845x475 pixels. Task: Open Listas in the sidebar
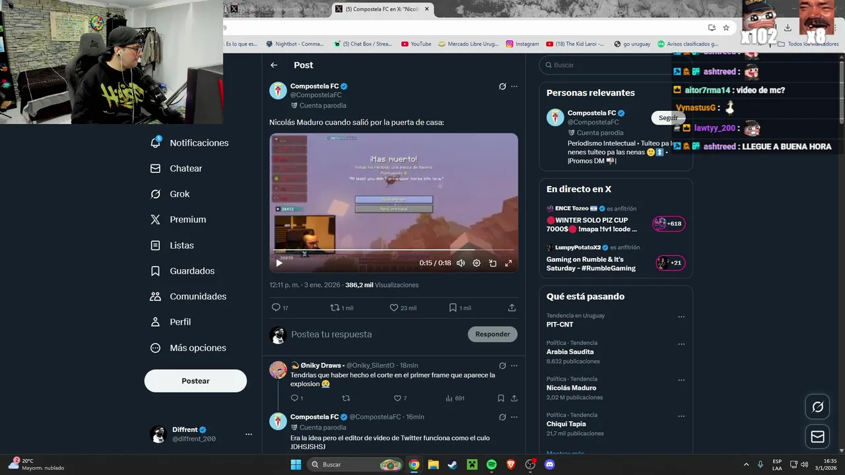click(172, 245)
